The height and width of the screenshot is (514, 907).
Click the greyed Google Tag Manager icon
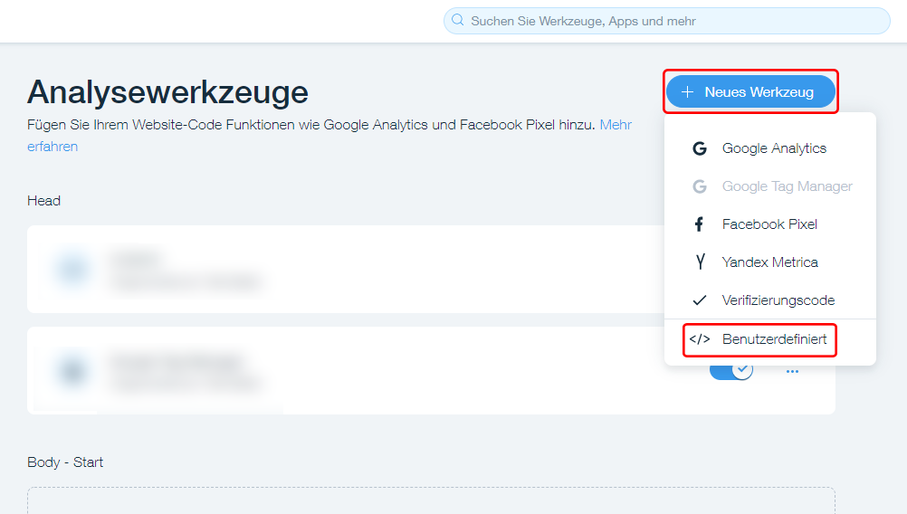coord(700,186)
